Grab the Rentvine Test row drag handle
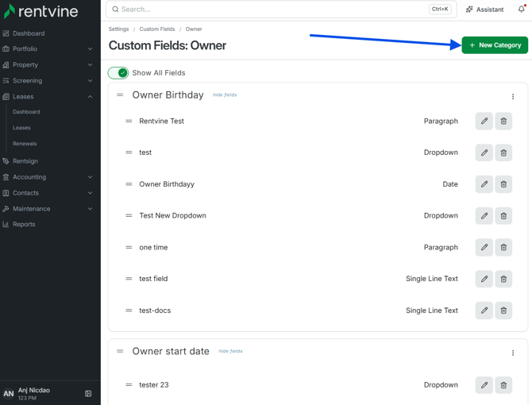This screenshot has width=532, height=405. click(x=129, y=121)
